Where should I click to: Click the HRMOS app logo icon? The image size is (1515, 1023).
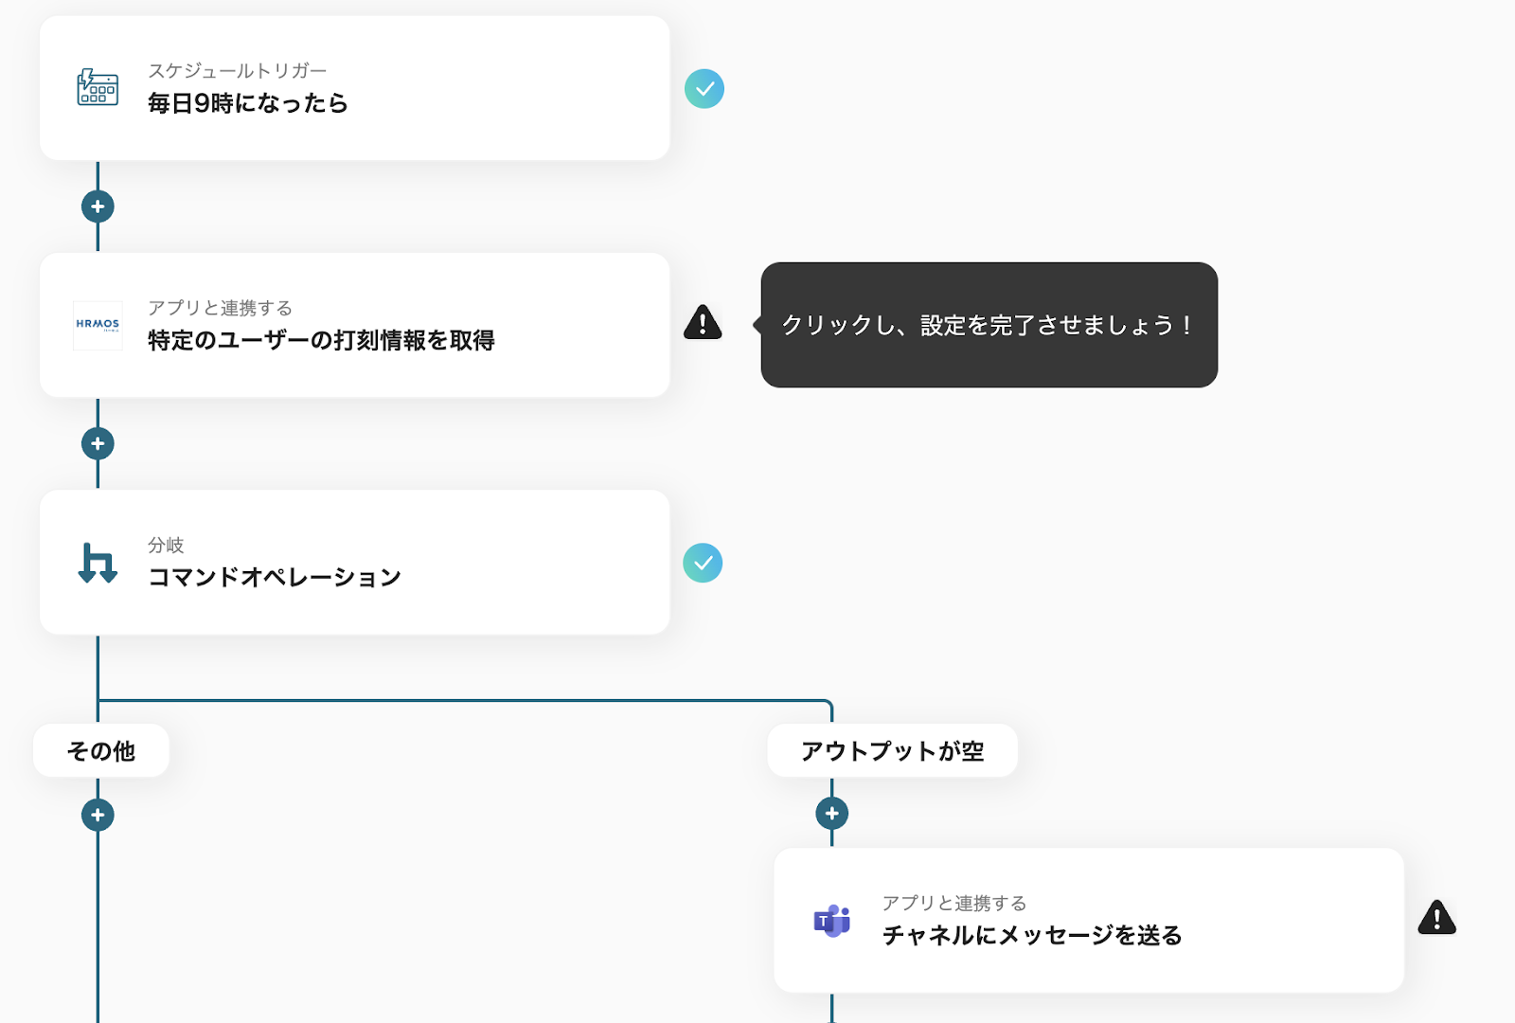[x=98, y=325]
